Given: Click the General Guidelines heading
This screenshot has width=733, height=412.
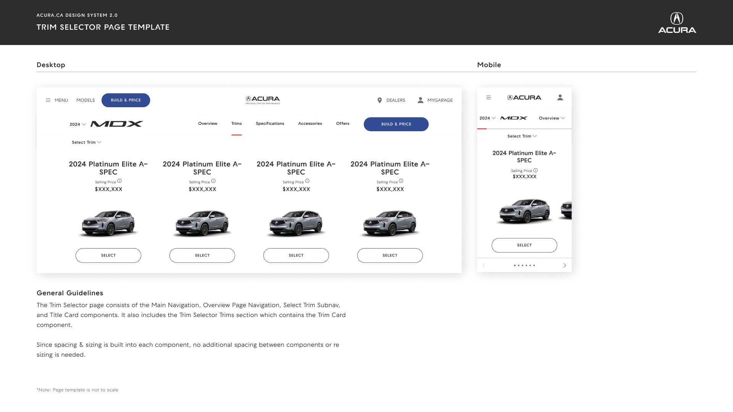Looking at the screenshot, I should point(70,293).
